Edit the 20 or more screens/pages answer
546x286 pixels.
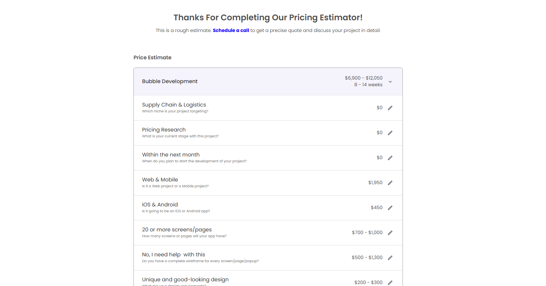[x=390, y=233]
